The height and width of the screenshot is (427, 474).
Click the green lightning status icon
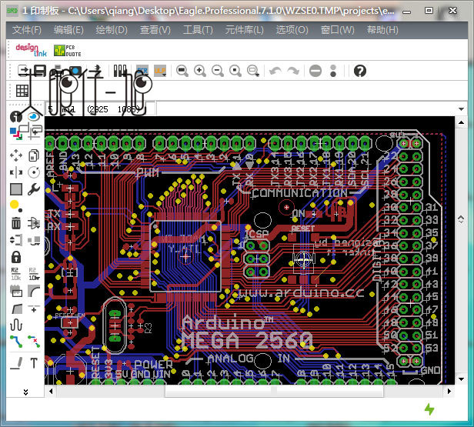(429, 409)
